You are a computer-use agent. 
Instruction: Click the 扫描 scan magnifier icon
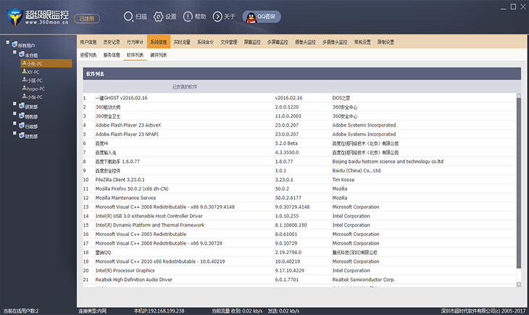pyautogui.click(x=130, y=16)
